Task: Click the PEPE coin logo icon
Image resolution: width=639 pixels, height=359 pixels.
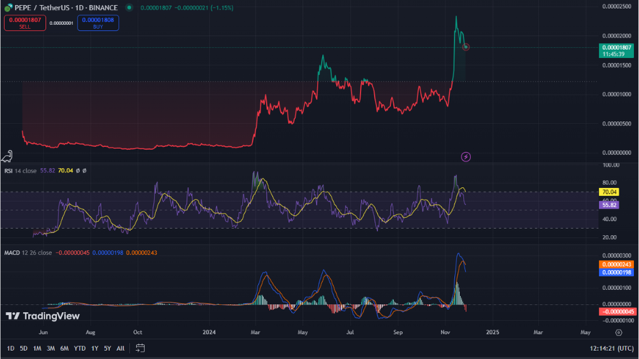Action: coord(8,8)
